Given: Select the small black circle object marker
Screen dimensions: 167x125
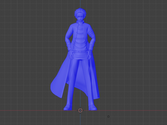Looking at the screenshot, I should pyautogui.click(x=108, y=117).
